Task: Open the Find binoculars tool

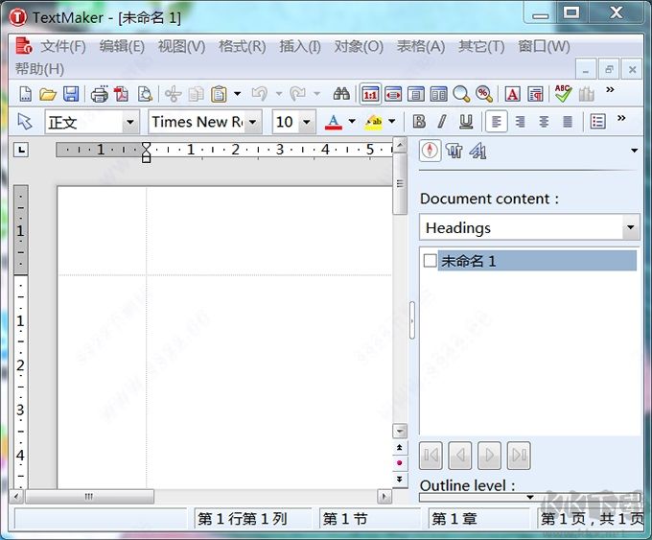Action: (x=340, y=94)
